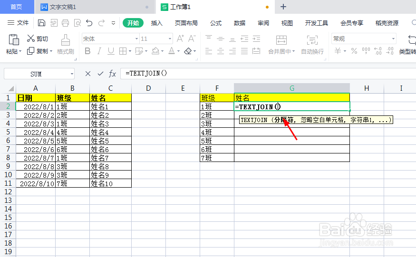
Task: Increase font size with A+ icon
Action: pyautogui.click(x=180, y=39)
